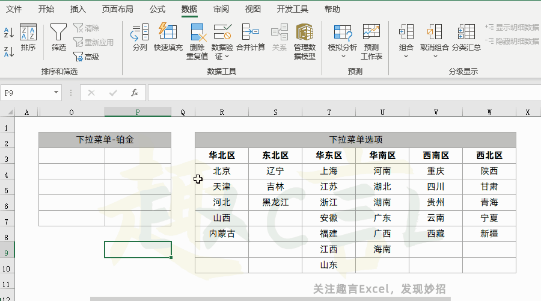Expand the 数据验证 dropdown arrow
541x301 pixels.
[x=227, y=57]
